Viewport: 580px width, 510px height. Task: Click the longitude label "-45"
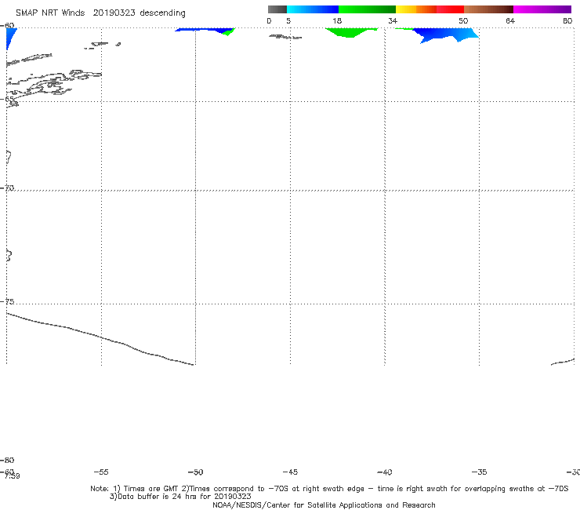tap(290, 472)
